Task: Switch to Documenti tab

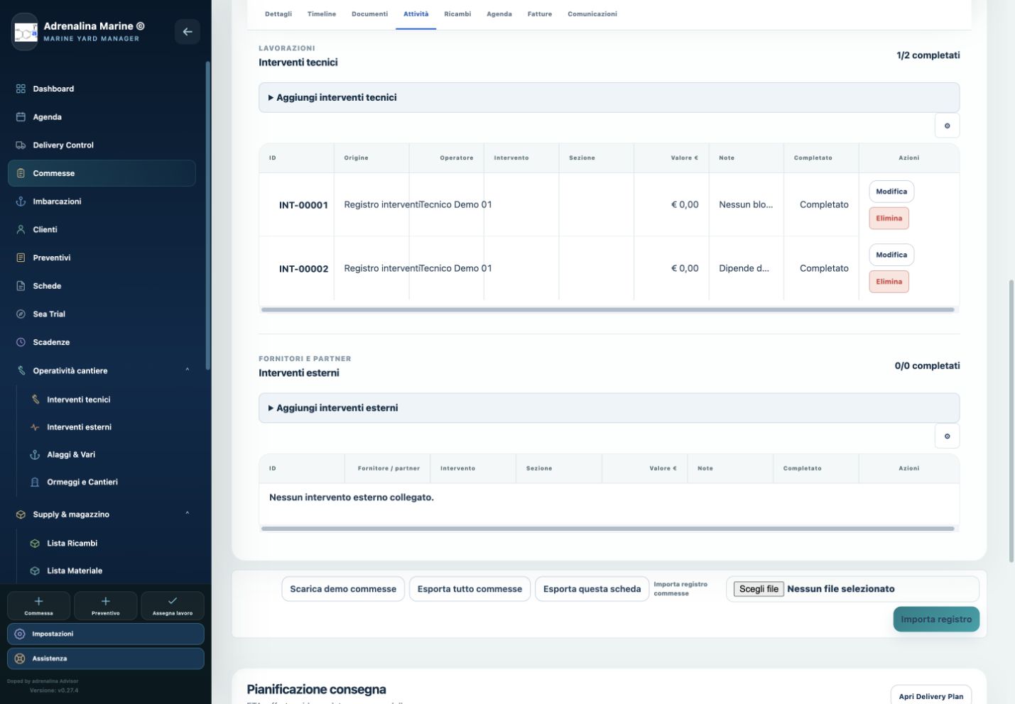Action: 370,14
